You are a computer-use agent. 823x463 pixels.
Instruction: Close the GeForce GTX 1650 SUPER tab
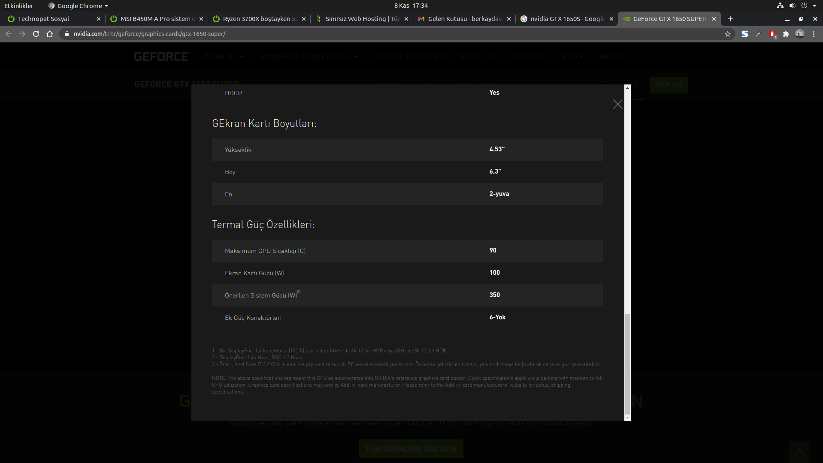tap(714, 19)
